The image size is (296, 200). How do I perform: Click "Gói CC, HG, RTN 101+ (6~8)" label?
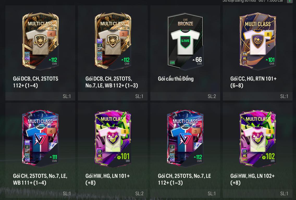pyautogui.click(x=253, y=82)
